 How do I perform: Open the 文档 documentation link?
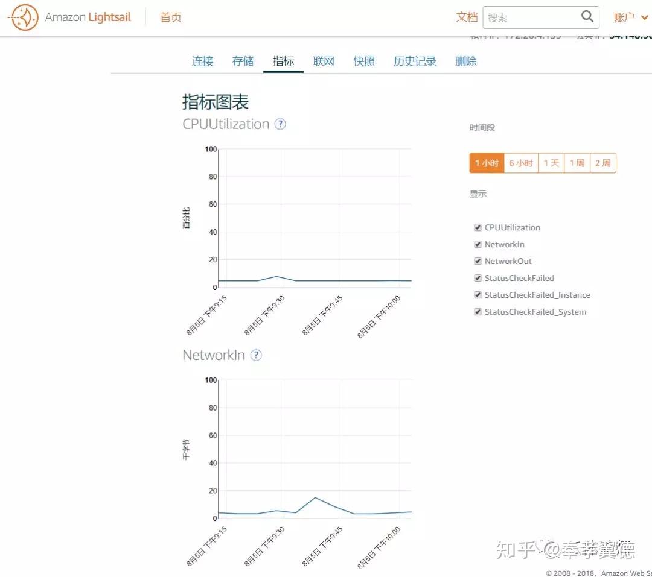pos(467,17)
